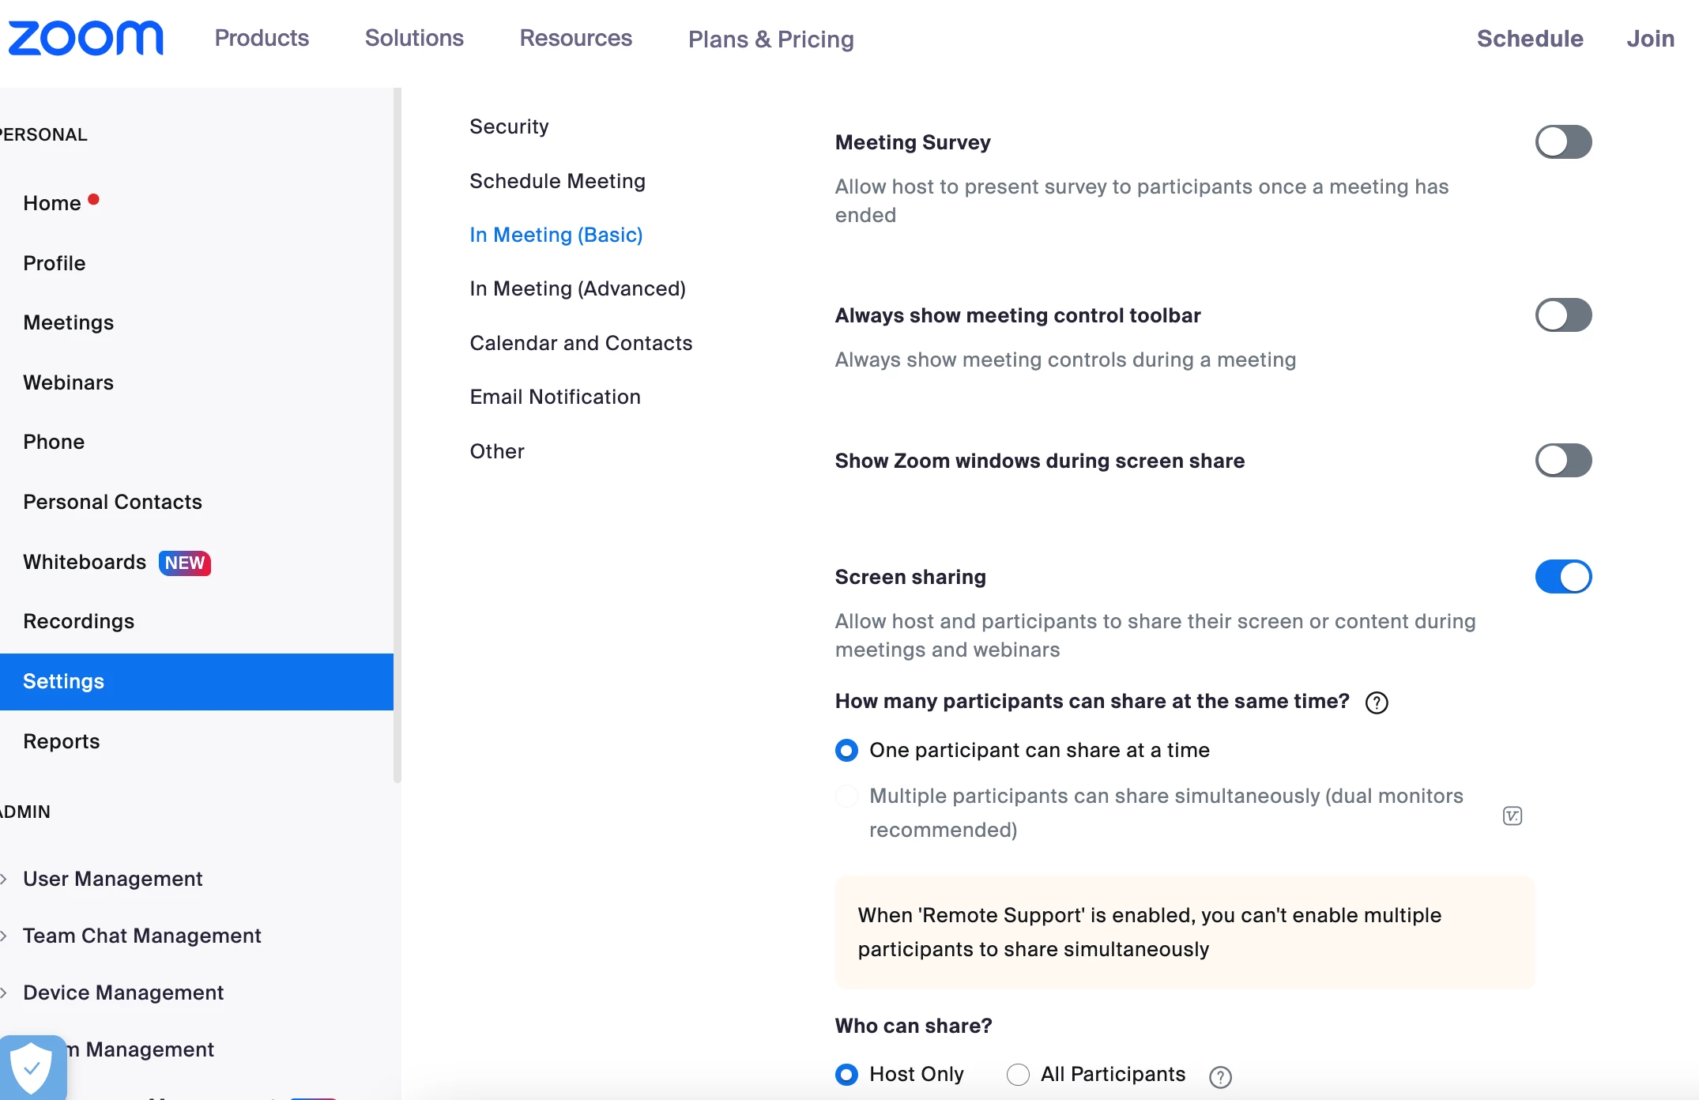
Task: Open the Products menu
Action: 262,38
